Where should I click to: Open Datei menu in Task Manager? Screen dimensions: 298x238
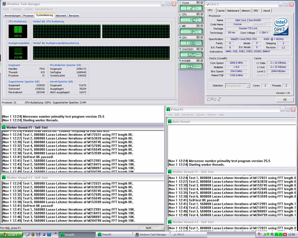pos(6,9)
